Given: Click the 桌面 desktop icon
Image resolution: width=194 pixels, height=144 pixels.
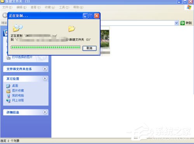Looking at the screenshot, I should point(8,86).
